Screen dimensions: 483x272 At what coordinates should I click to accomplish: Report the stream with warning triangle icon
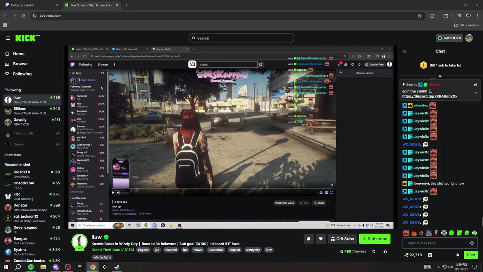(385, 251)
